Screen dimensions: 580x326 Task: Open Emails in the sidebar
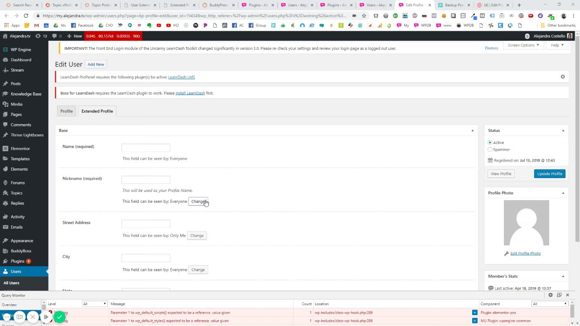[x=17, y=227]
